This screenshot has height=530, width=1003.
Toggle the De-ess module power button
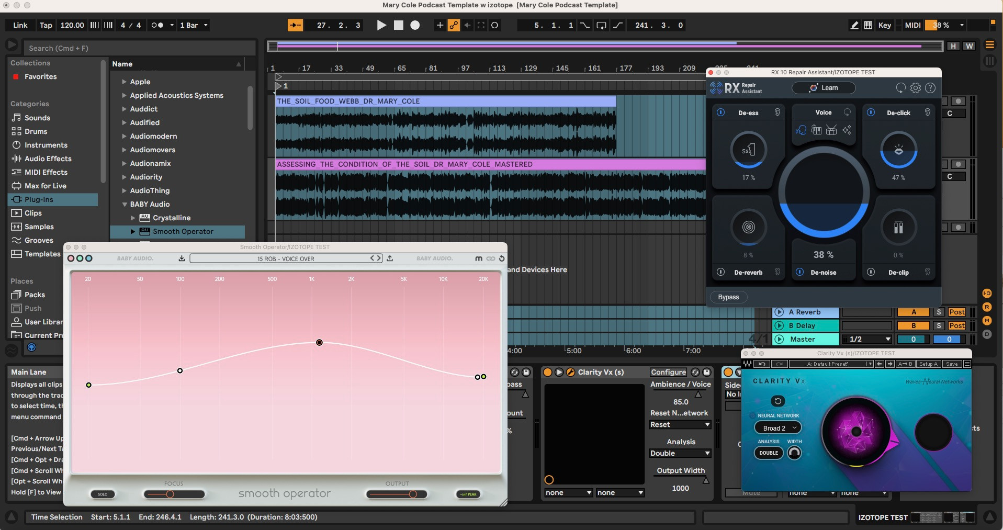pos(720,112)
